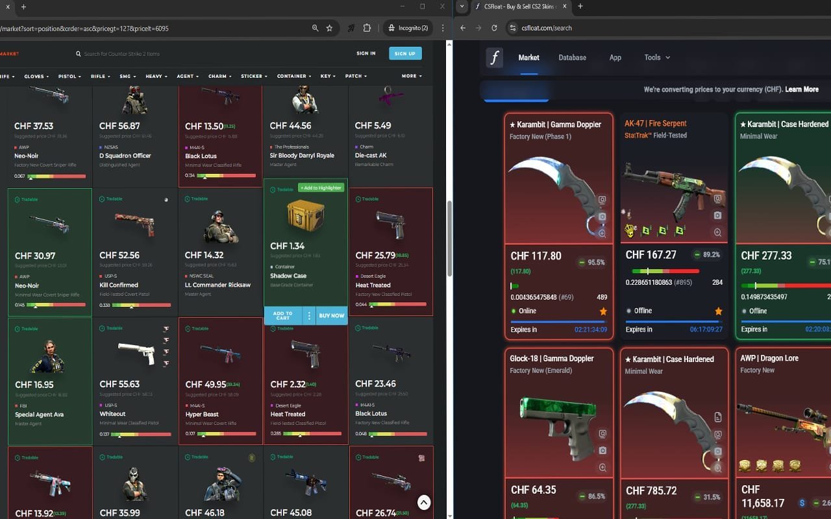This screenshot has height=519, width=831.
Task: Click the 95.5% discount badge on Karambit Gamma Doppler
Action: point(591,263)
